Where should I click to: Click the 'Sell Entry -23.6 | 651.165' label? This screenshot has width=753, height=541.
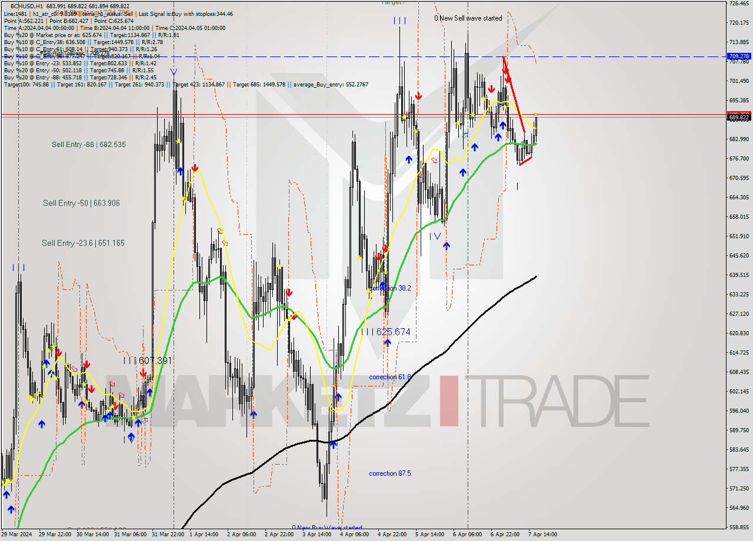[83, 243]
